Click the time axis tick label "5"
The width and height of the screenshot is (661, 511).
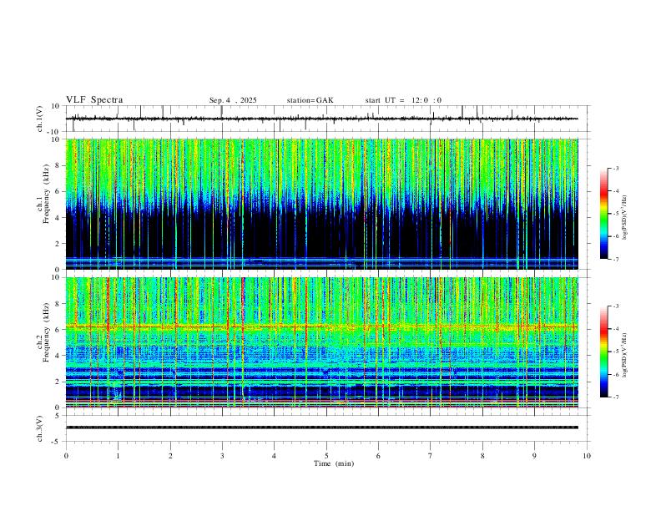[x=326, y=456]
